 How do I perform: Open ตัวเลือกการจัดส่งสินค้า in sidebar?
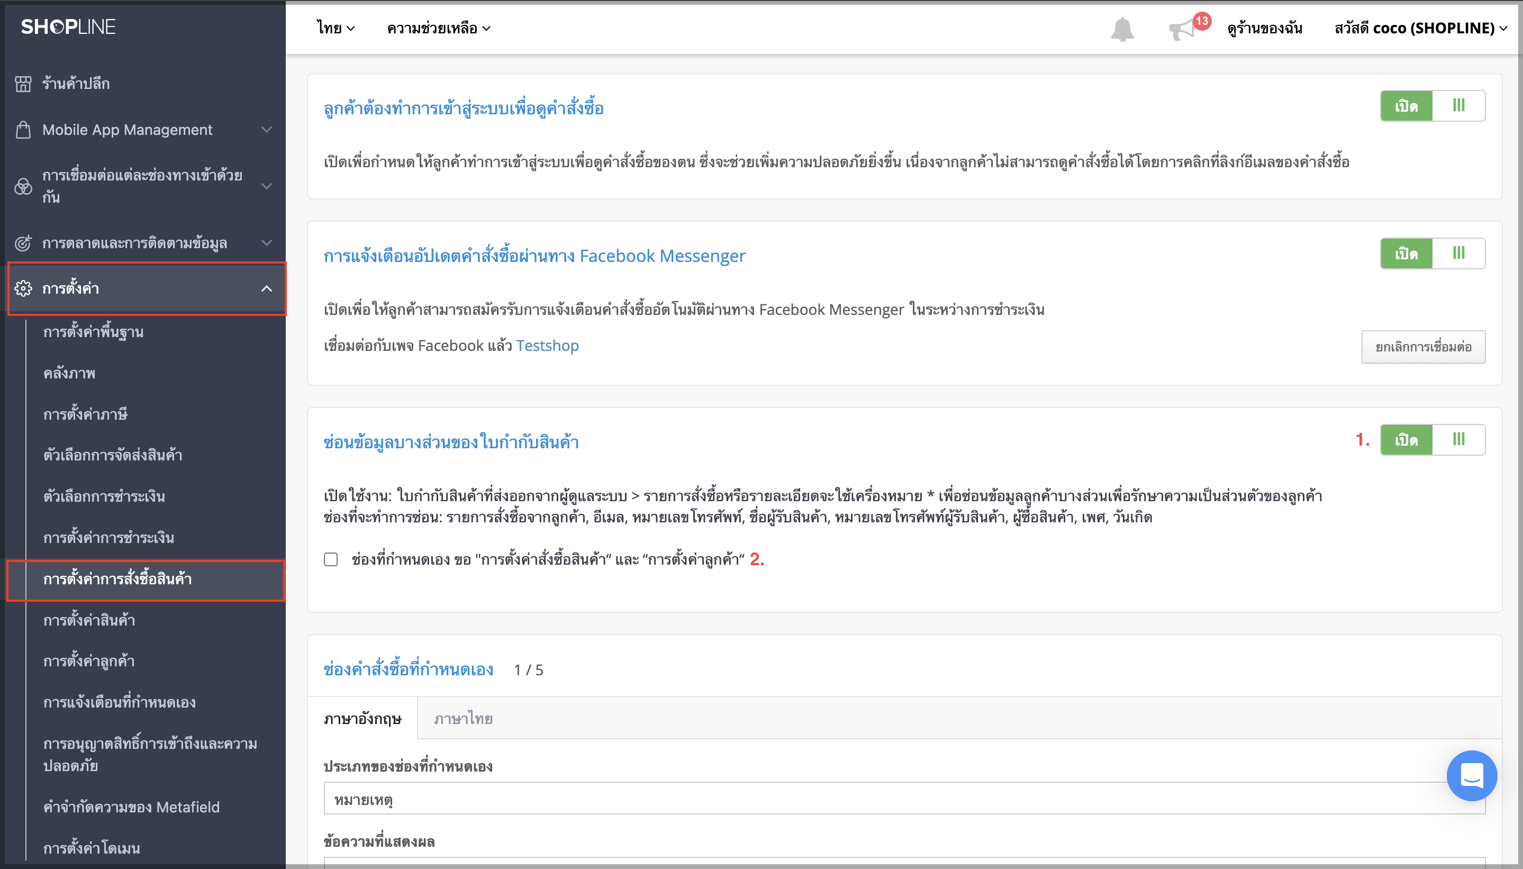113,455
